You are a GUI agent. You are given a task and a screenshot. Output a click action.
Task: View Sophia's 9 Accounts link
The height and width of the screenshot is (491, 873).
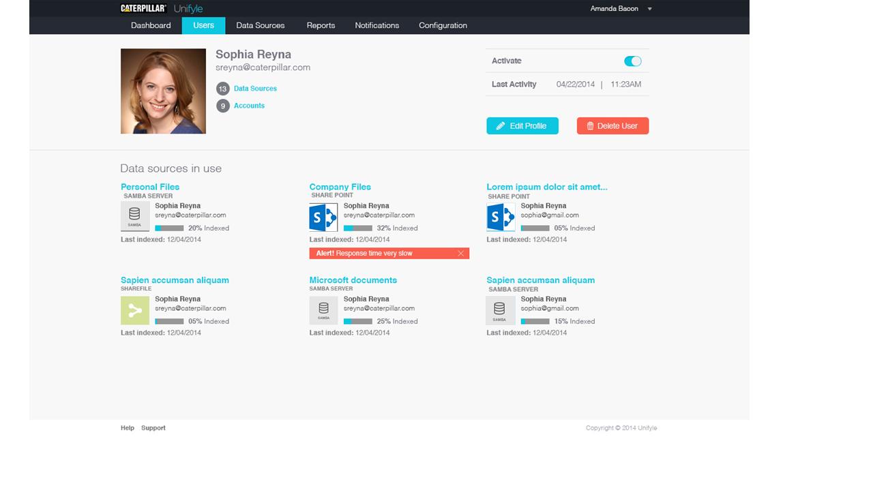pyautogui.click(x=249, y=106)
